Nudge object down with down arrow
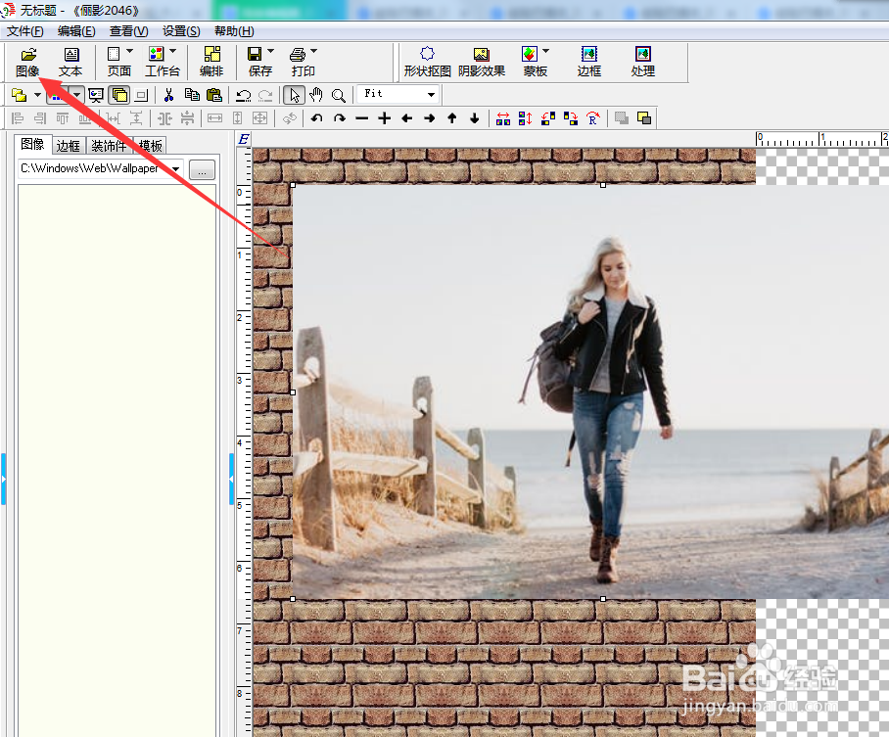This screenshot has height=737, width=889. pos(475,117)
